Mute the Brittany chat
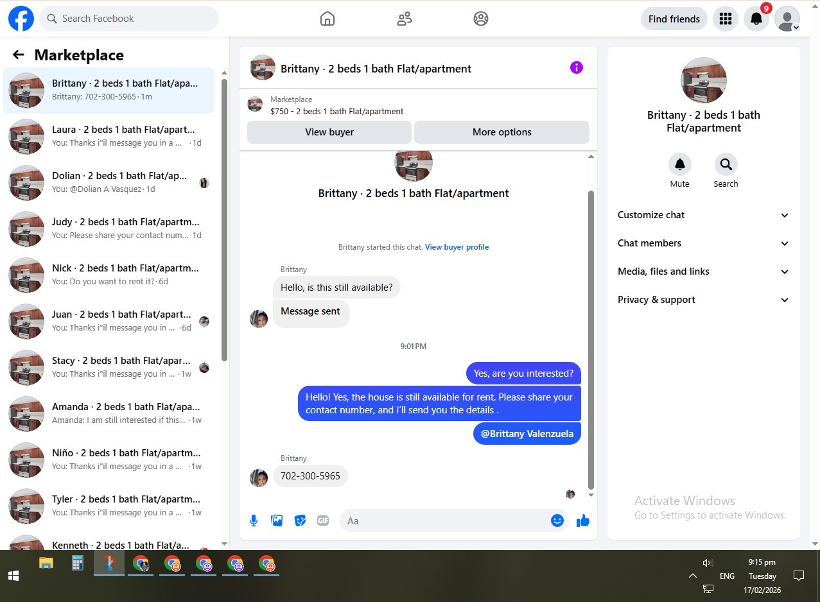The width and height of the screenshot is (820, 602). (x=680, y=165)
